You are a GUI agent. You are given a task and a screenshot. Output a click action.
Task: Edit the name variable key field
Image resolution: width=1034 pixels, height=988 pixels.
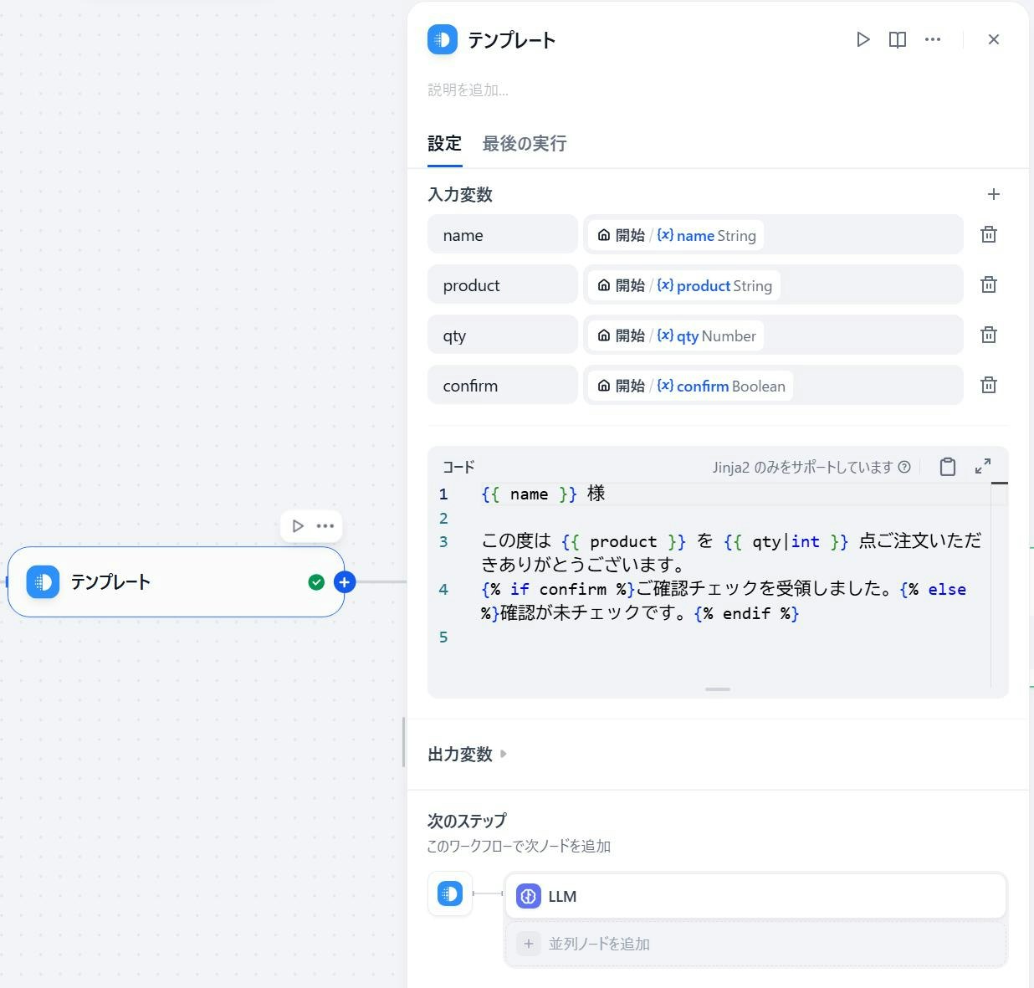[503, 235]
